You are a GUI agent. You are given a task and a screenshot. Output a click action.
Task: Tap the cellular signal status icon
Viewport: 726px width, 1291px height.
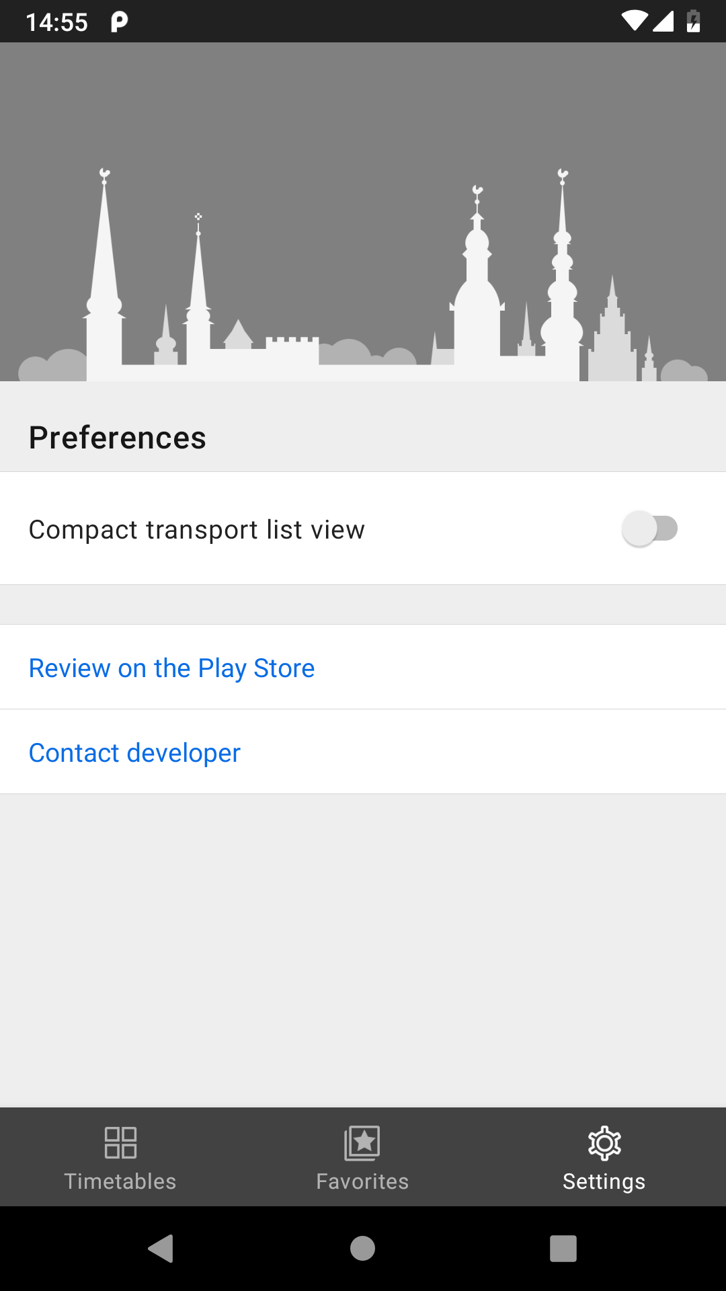[663, 22]
